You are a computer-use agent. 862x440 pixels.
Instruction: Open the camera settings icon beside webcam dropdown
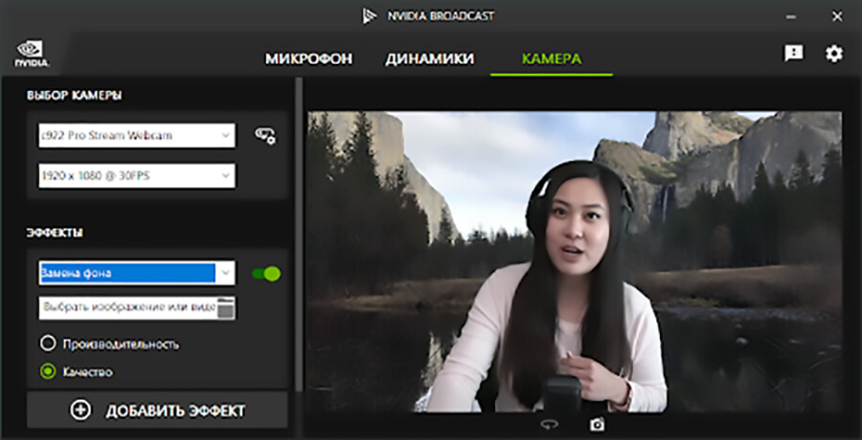coord(265,136)
